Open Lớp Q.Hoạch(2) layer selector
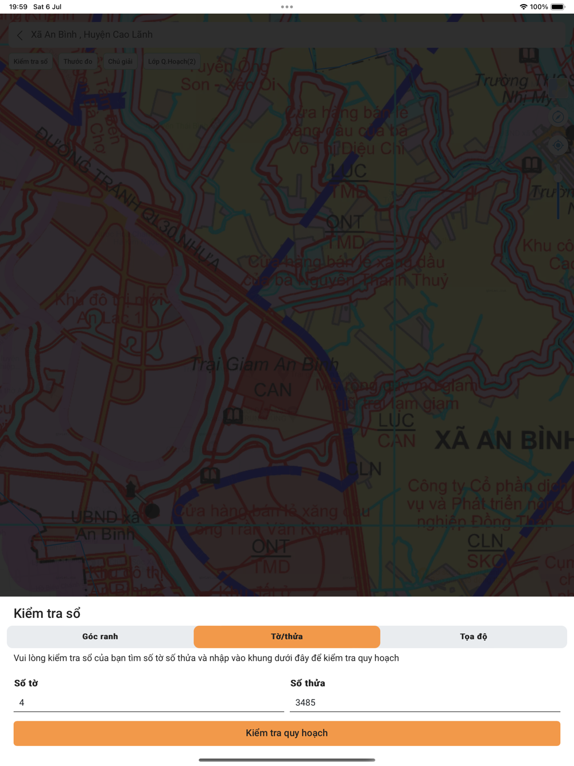 [x=172, y=61]
